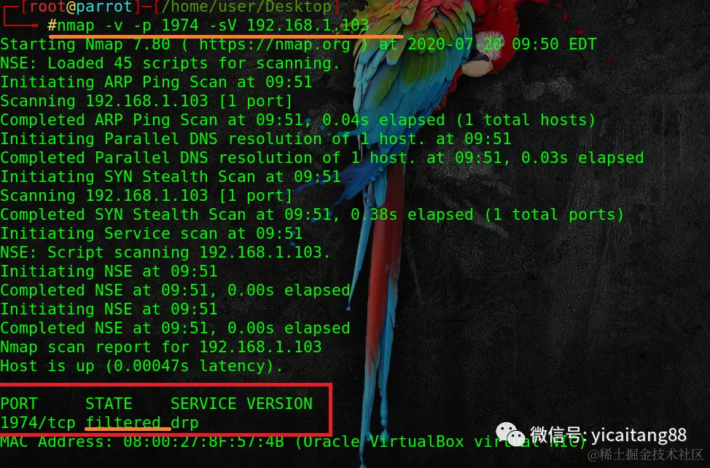The width and height of the screenshot is (710, 468).
Task: Select the 1974/tcp port entry
Action: pyautogui.click(x=38, y=423)
